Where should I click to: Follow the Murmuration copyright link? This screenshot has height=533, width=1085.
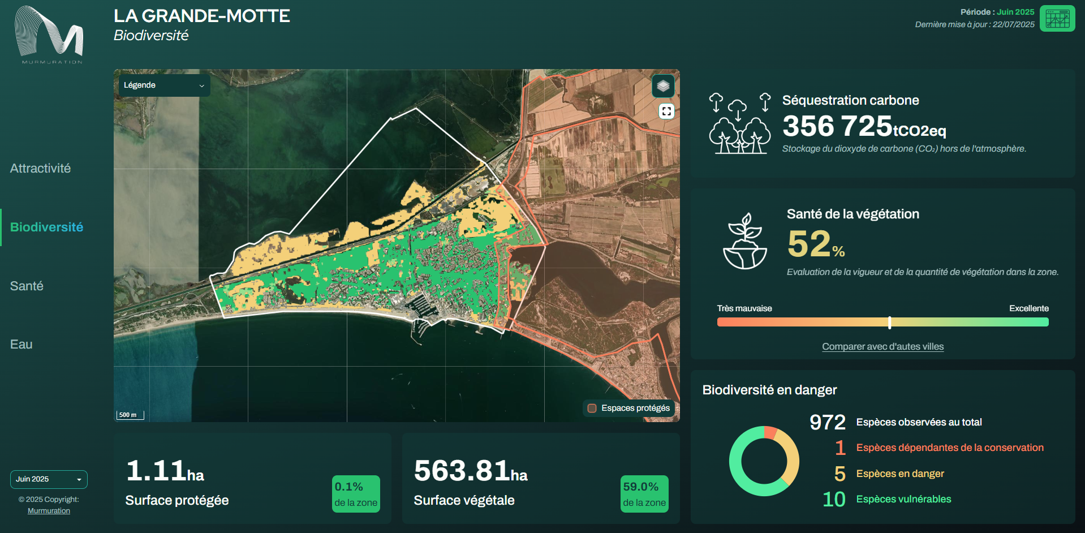pos(49,511)
